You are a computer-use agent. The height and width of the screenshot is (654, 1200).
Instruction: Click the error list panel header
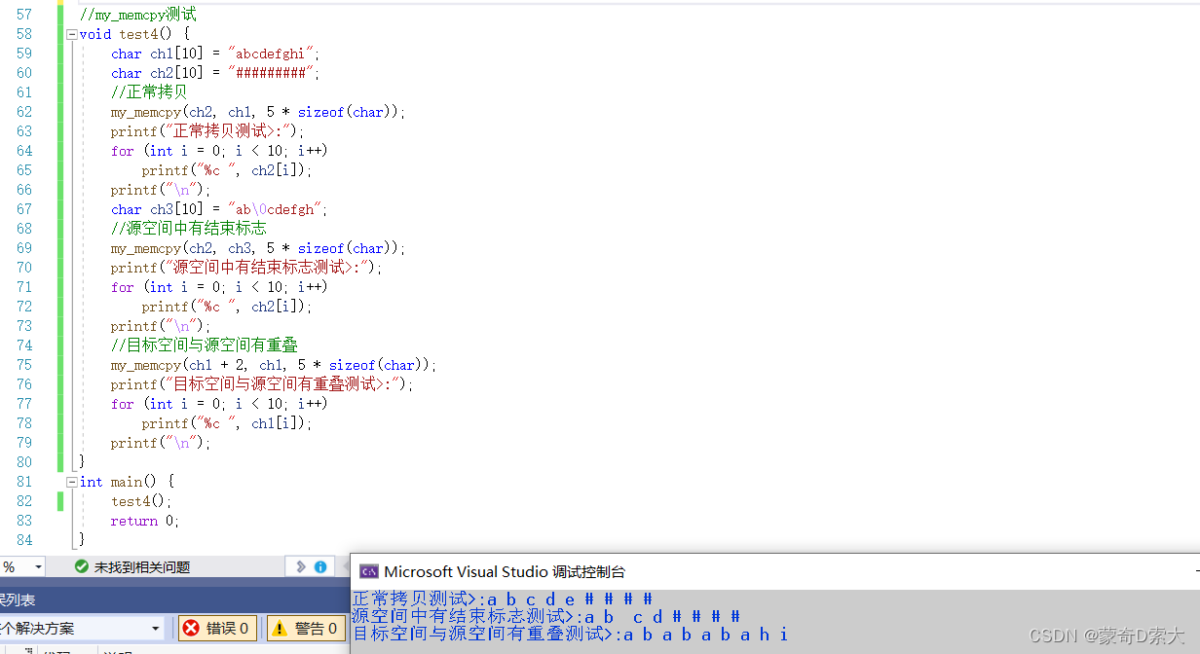click(x=19, y=599)
